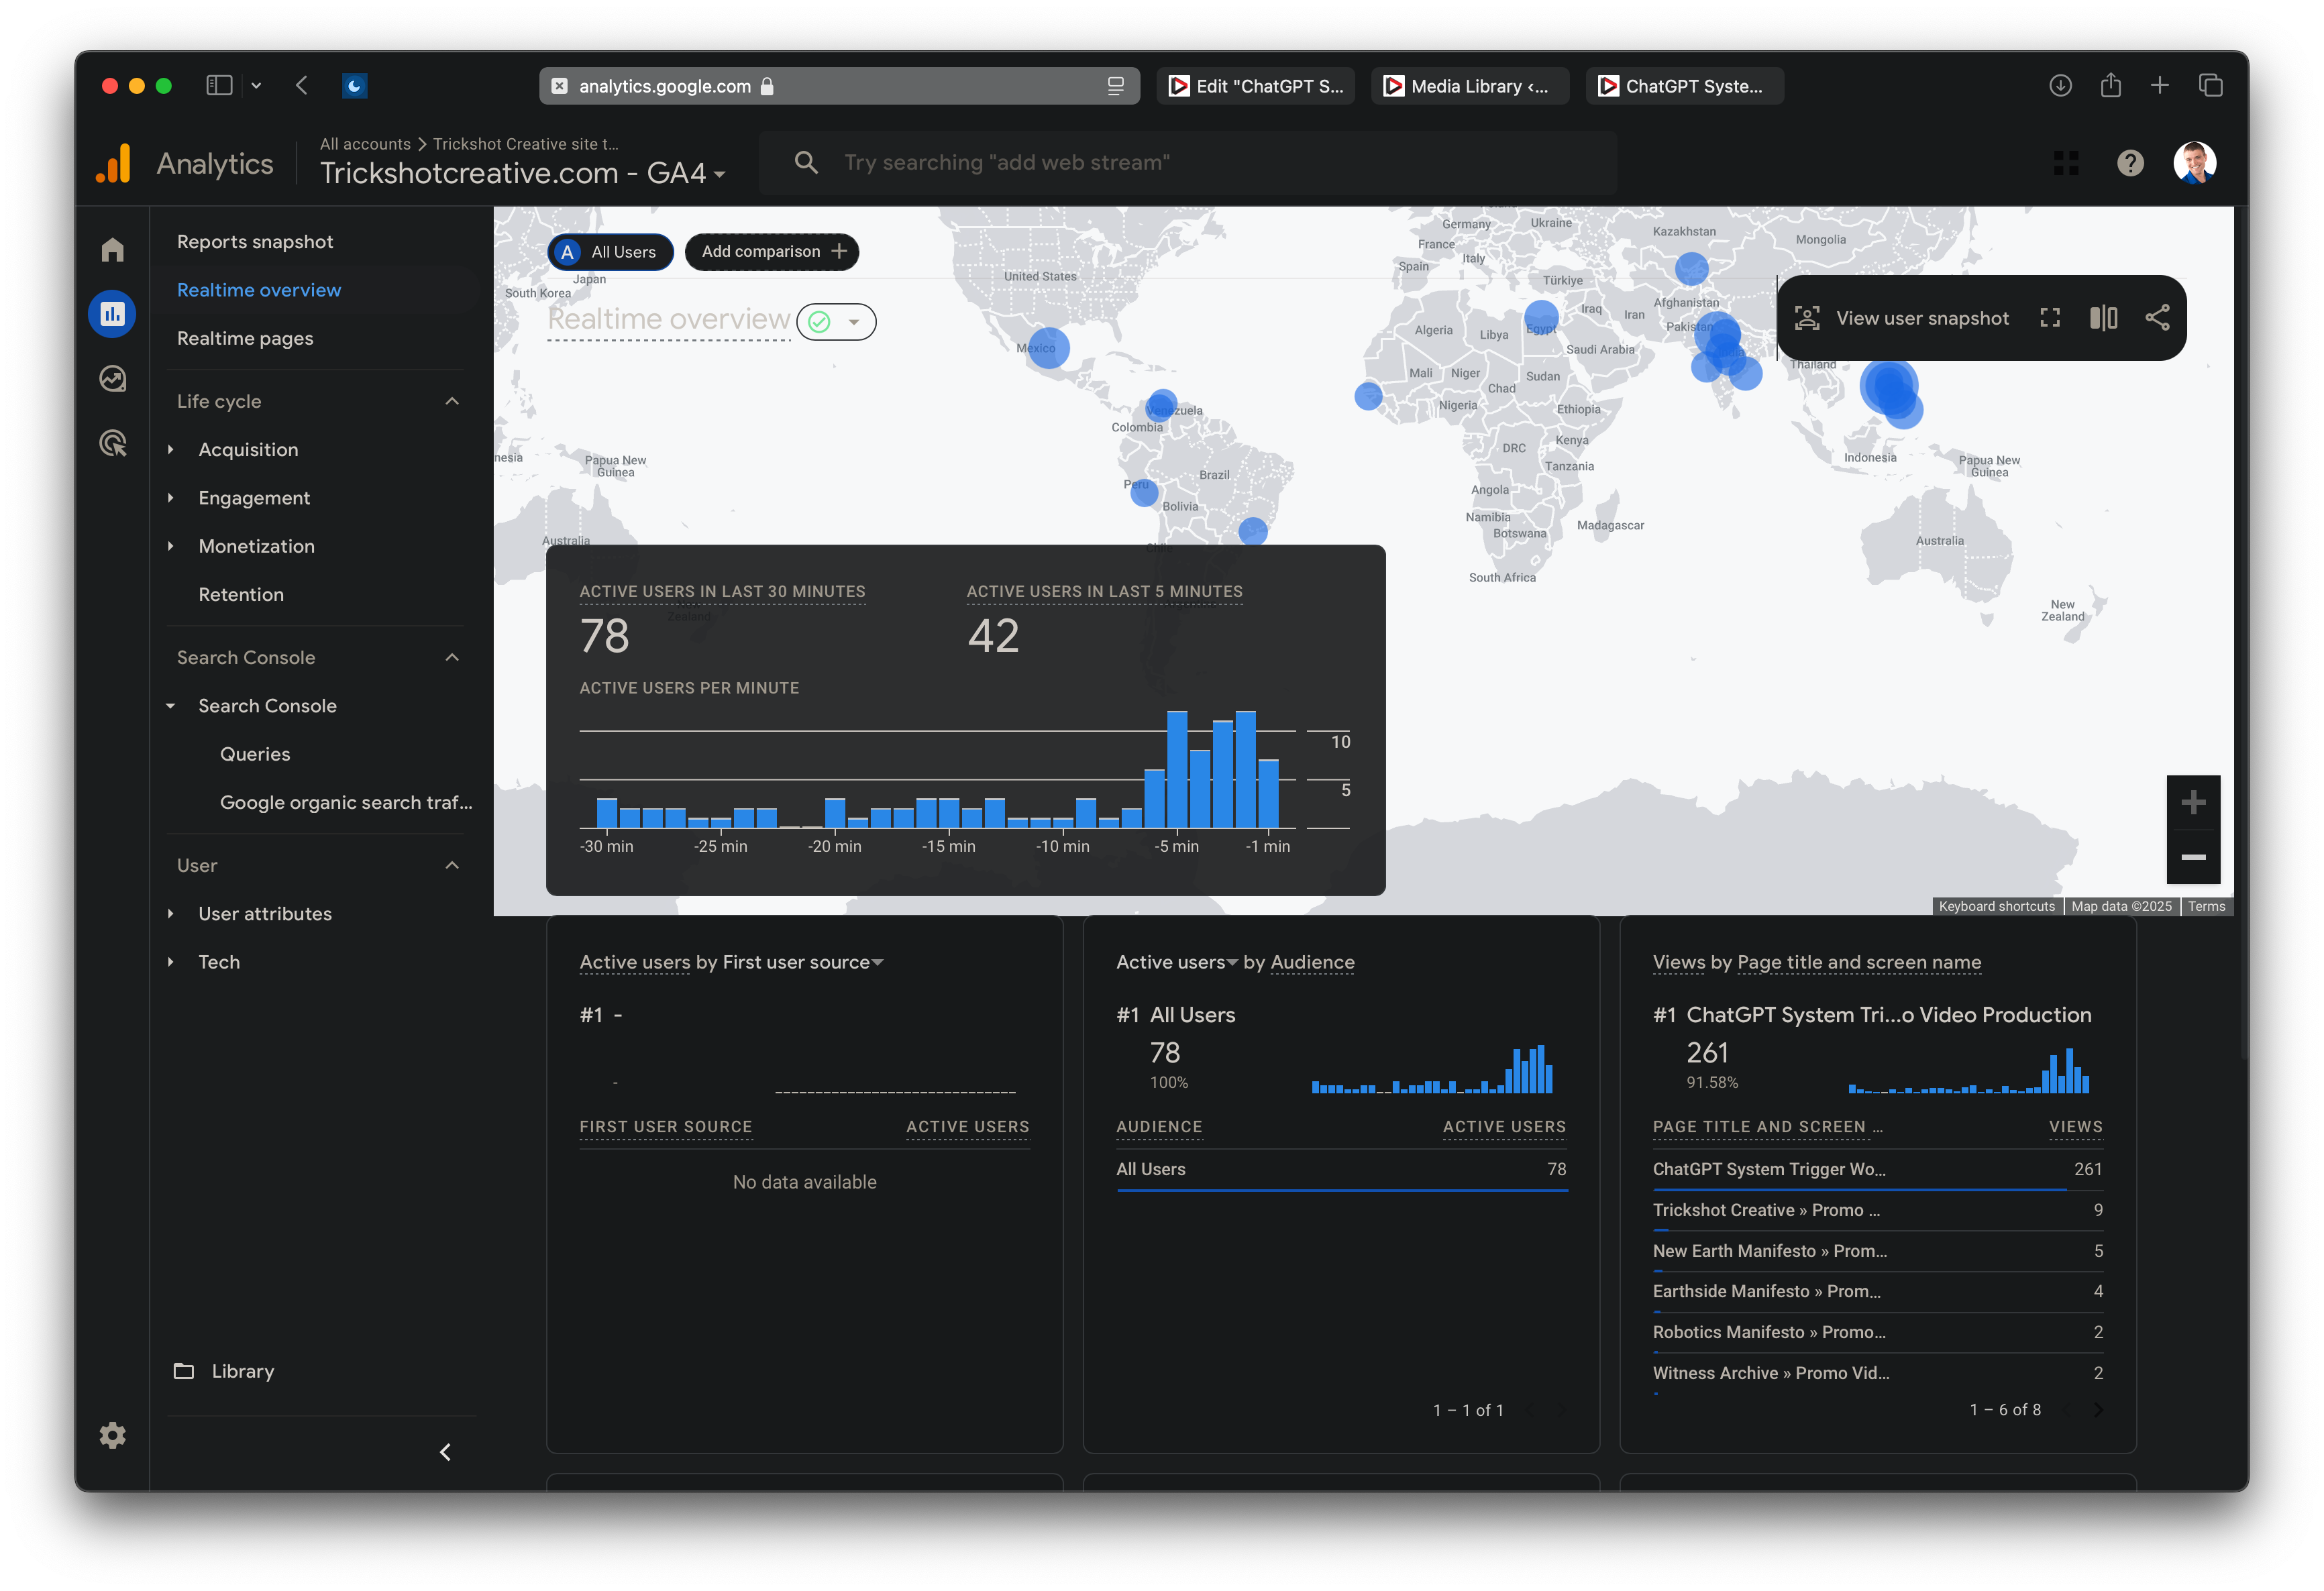The height and width of the screenshot is (1591, 2324).
Task: Select the Reports icon in left rail
Action: tap(112, 314)
